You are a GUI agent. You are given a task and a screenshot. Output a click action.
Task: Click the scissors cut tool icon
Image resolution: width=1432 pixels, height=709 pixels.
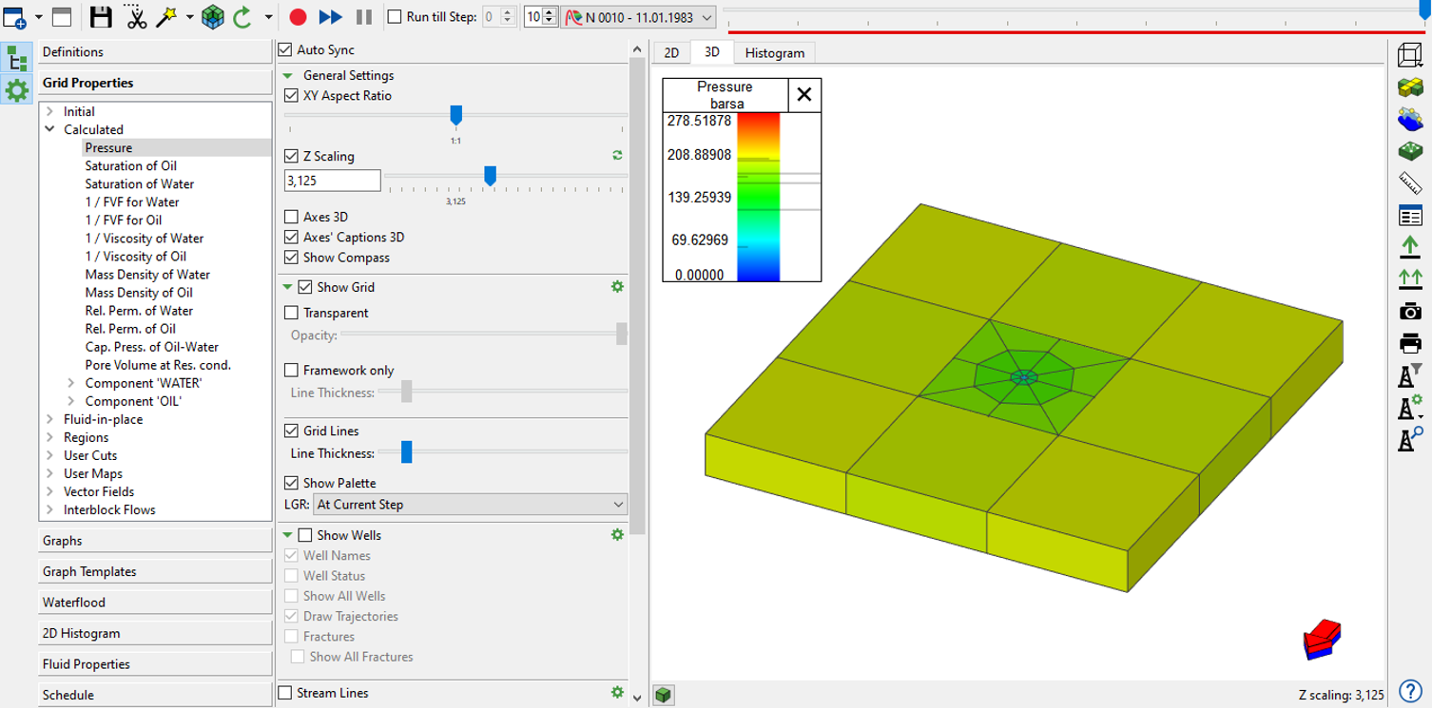[136, 17]
